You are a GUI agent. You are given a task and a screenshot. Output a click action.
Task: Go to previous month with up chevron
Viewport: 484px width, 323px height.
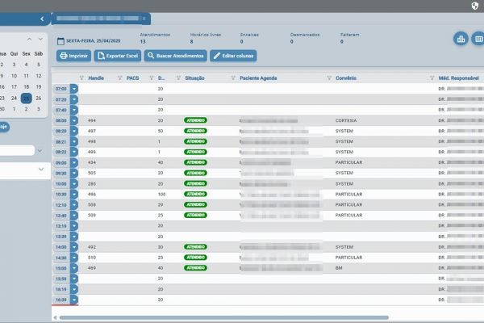[29, 40]
